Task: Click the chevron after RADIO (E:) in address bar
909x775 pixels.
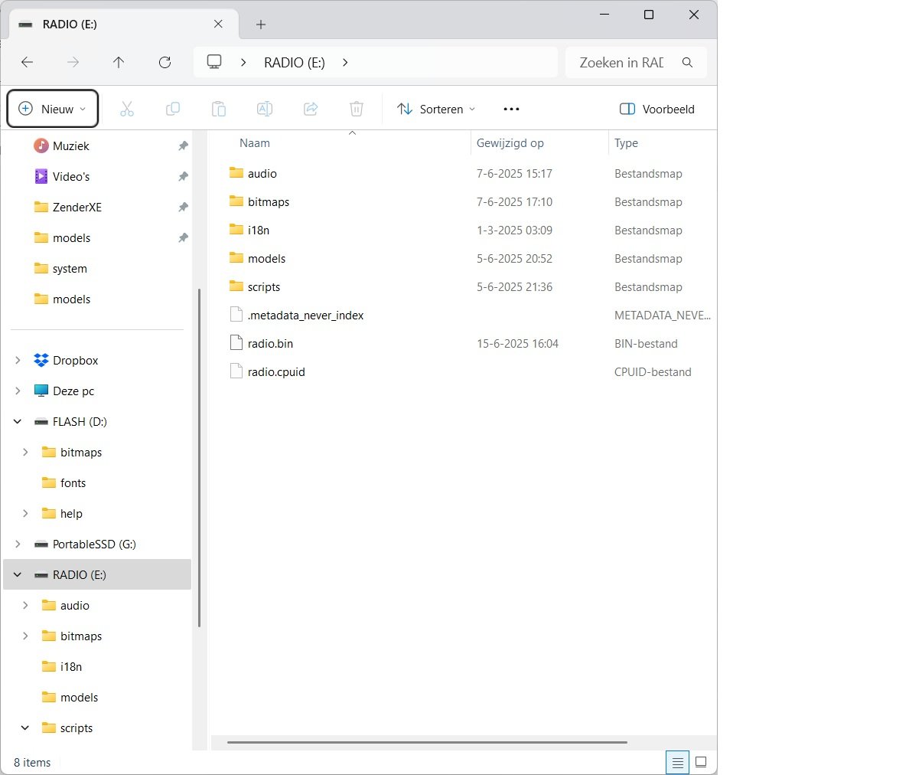Action: pos(346,63)
